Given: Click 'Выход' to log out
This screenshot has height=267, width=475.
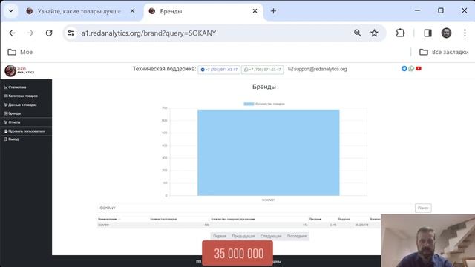Looking at the screenshot, I should point(12,139).
